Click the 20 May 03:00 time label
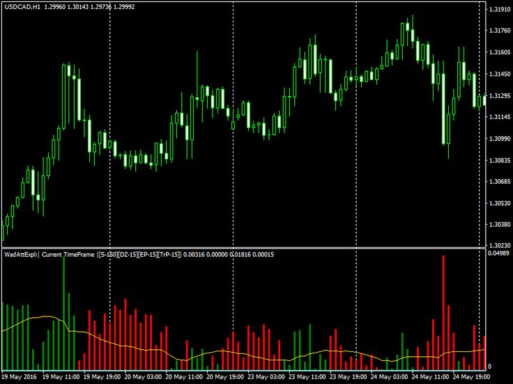Viewport: 513px width, 384px height. [x=143, y=377]
